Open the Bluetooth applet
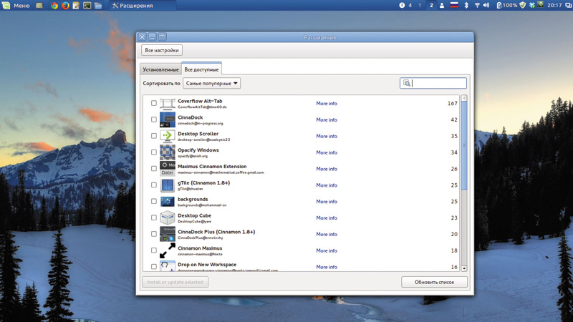Image resolution: width=573 pixels, height=322 pixels. [466, 6]
